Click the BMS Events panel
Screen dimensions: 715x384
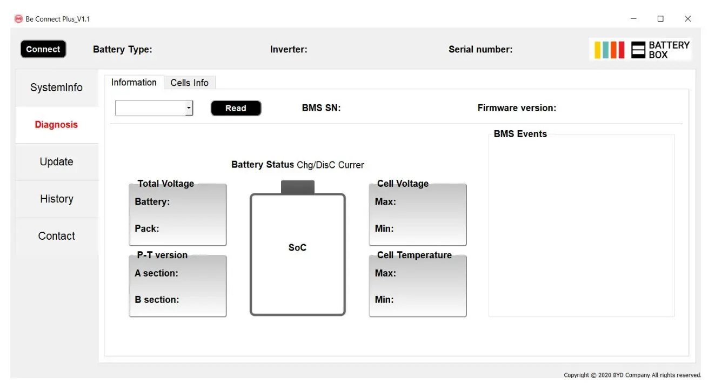pyautogui.click(x=581, y=224)
